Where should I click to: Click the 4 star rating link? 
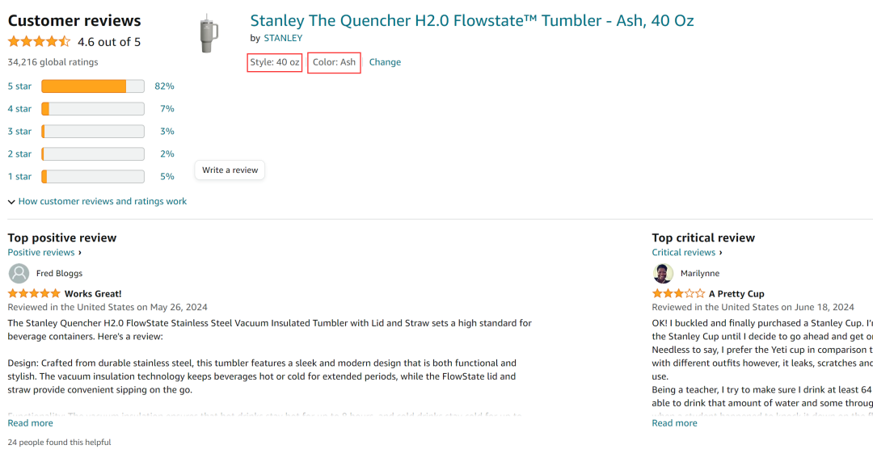click(x=19, y=109)
